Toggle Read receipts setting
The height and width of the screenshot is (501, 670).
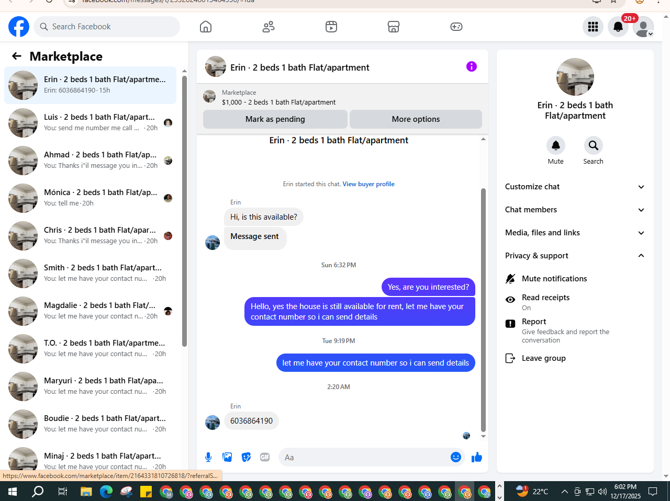pos(575,302)
